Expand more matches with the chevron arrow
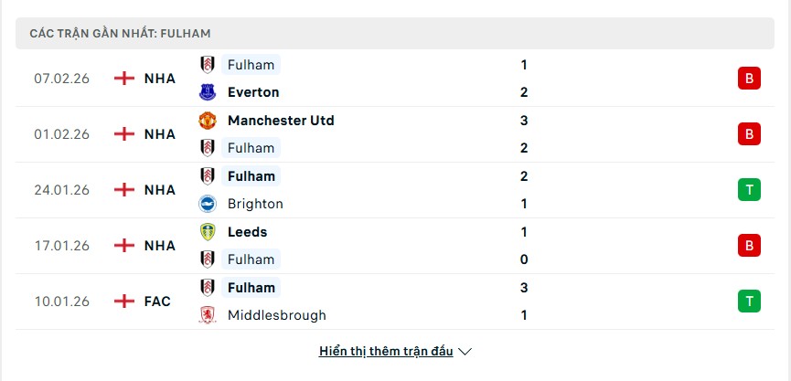The image size is (791, 381). pos(465,352)
